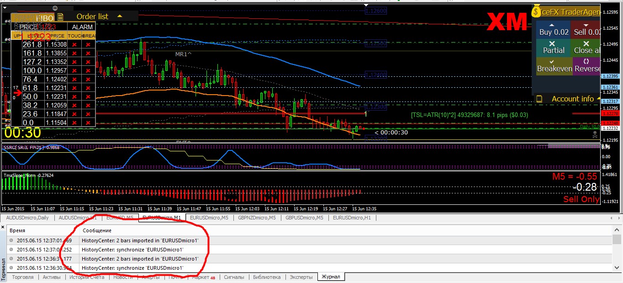The width and height of the screenshot is (623, 283).
Task: Click the IceFX TraderAgent money bag icon
Action: (x=537, y=11)
